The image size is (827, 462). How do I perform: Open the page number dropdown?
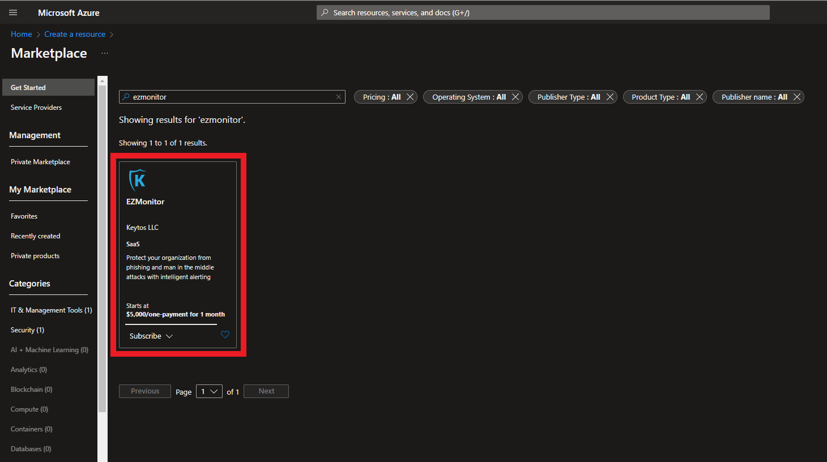(x=209, y=391)
